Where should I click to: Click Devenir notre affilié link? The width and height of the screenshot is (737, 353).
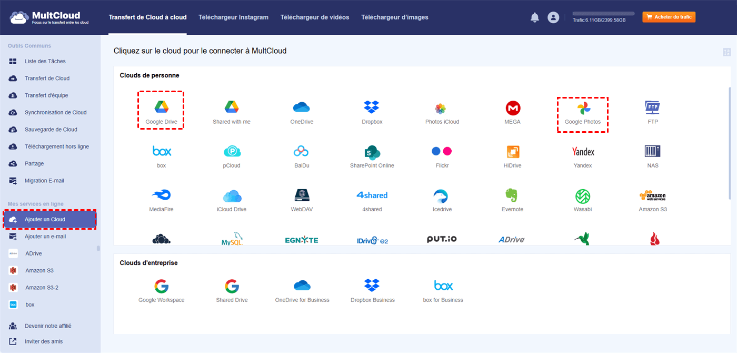48,326
